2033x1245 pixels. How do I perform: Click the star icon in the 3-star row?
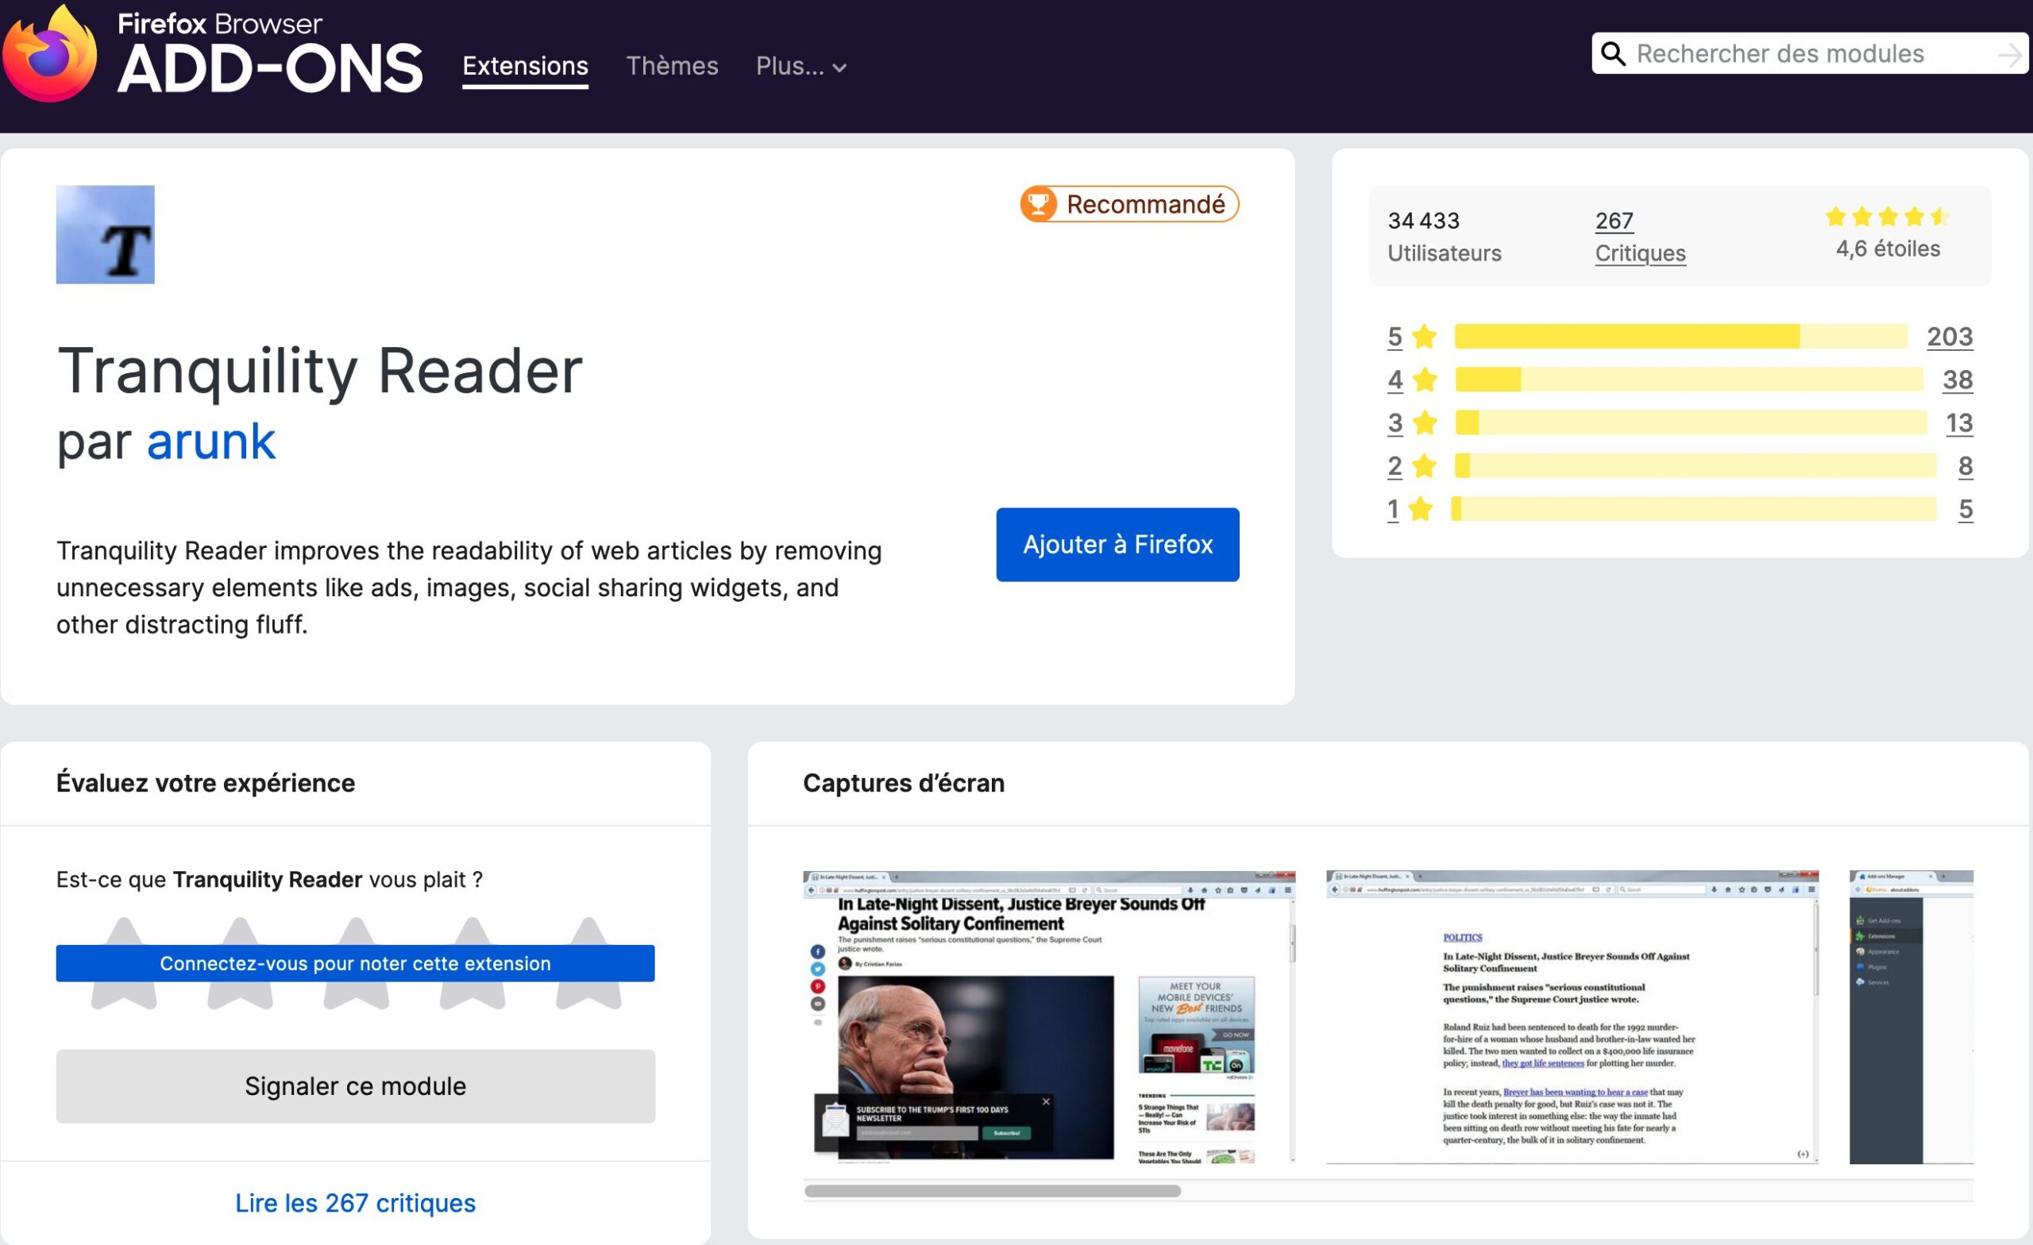click(x=1424, y=422)
